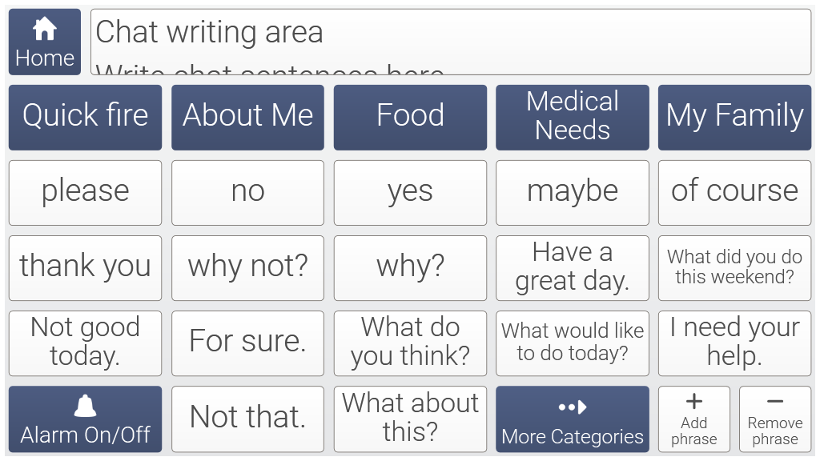Choose "Not good today." phrase
820x461 pixels.
pyautogui.click(x=85, y=343)
